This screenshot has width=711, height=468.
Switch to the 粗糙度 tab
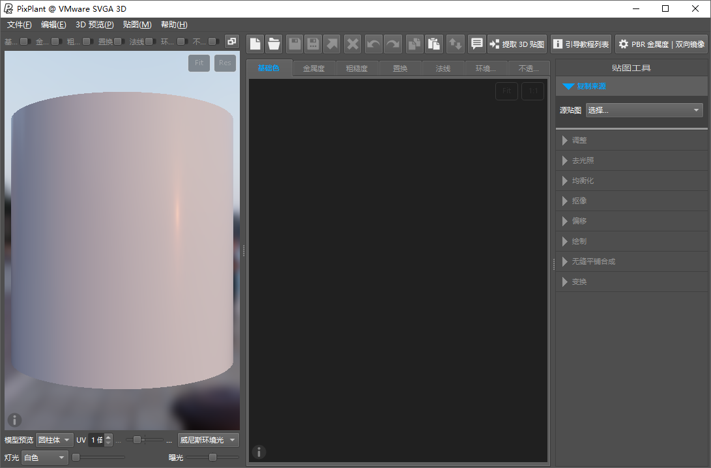point(357,68)
